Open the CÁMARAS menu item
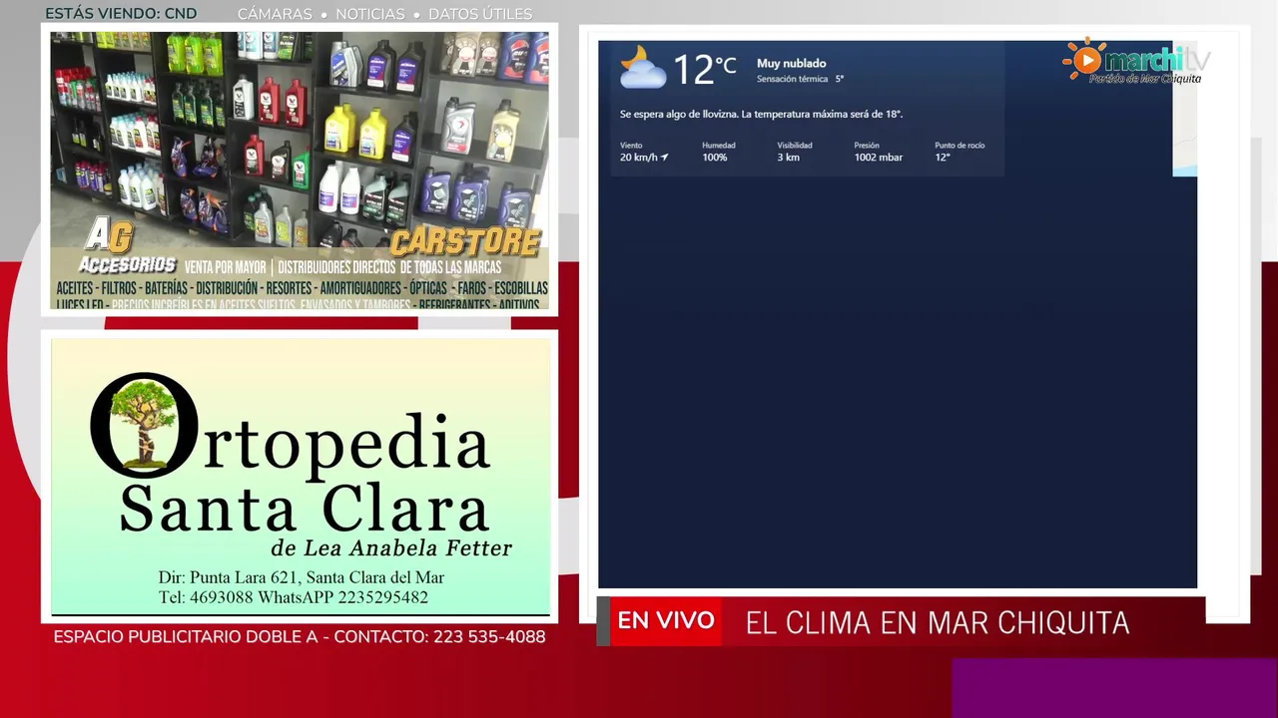The width and height of the screenshot is (1278, 718). [x=275, y=14]
